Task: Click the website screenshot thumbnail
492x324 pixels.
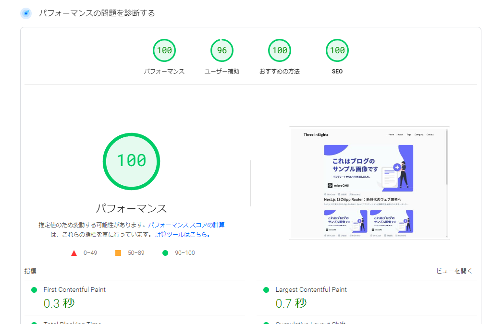Action: coord(369,183)
